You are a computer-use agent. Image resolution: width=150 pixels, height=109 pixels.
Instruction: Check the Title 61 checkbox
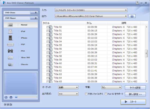coord(48,67)
